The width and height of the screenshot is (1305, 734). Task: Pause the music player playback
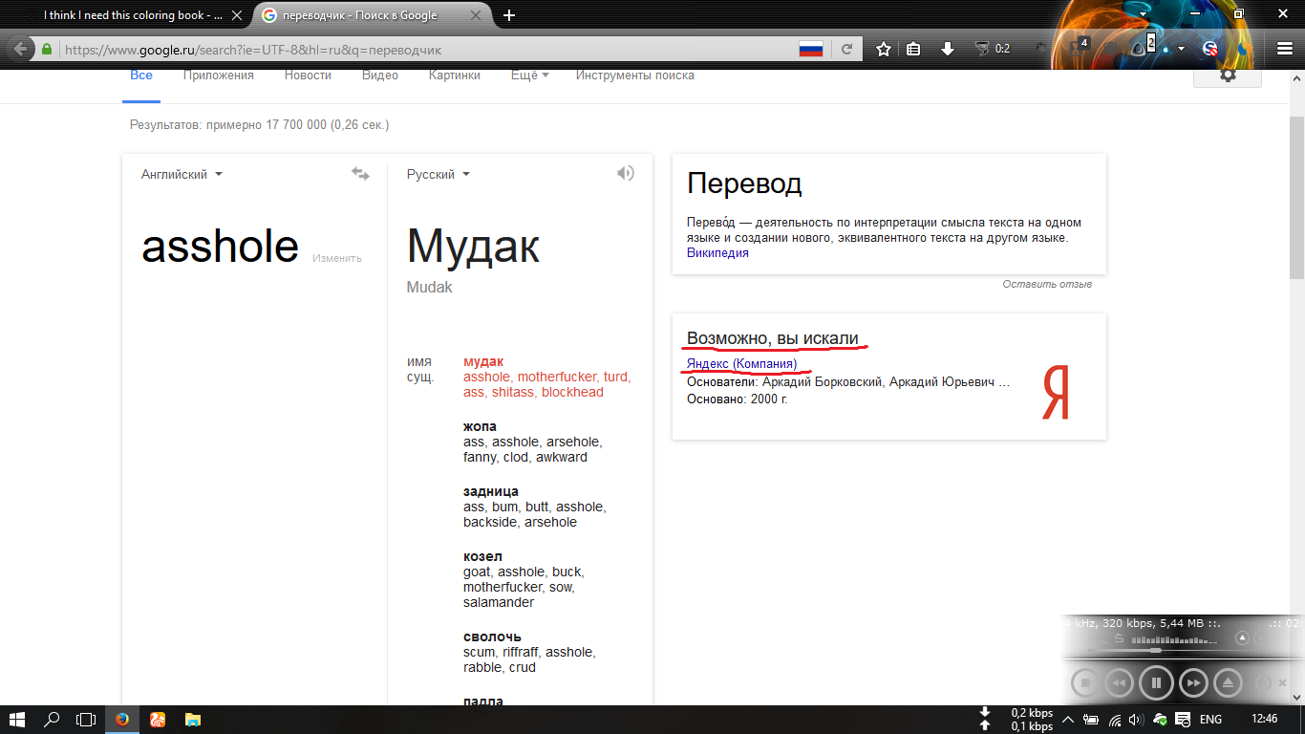(x=1156, y=682)
